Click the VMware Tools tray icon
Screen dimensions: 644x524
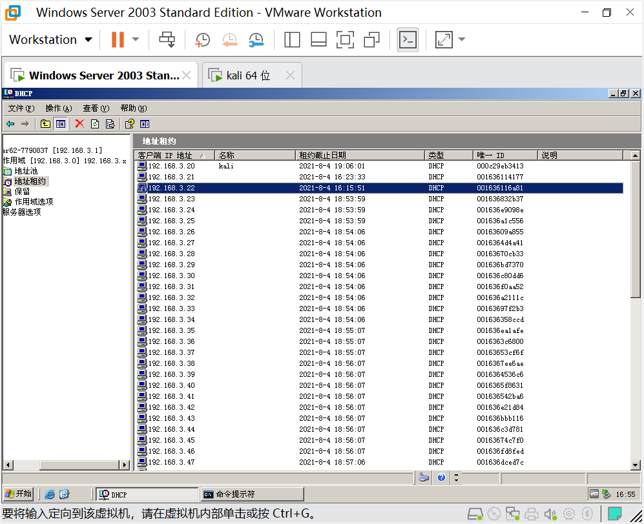(x=594, y=494)
